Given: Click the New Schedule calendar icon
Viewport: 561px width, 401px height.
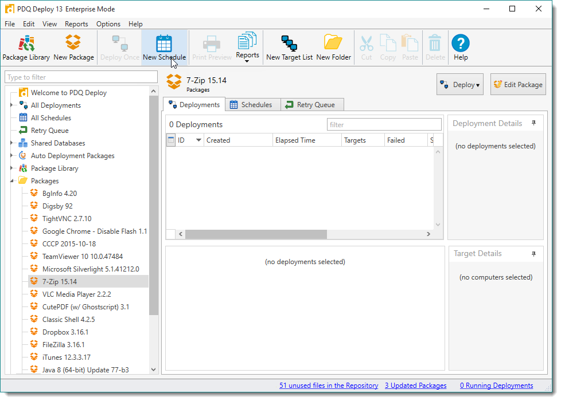Looking at the screenshot, I should tap(164, 45).
